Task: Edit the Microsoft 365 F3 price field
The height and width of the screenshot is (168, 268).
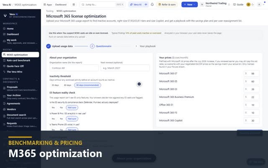Action: tap(252, 113)
